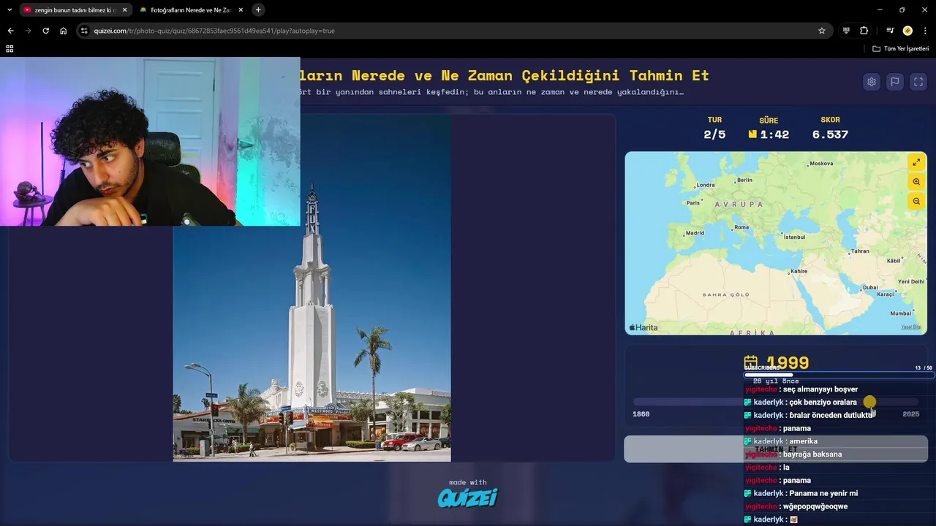Click the browser back arrow
This screenshot has height=526, width=936.
10,31
